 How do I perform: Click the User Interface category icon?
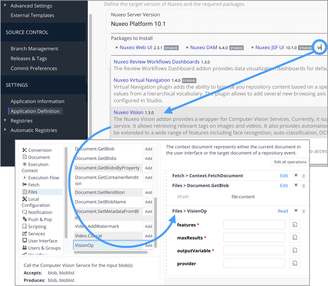(24, 240)
